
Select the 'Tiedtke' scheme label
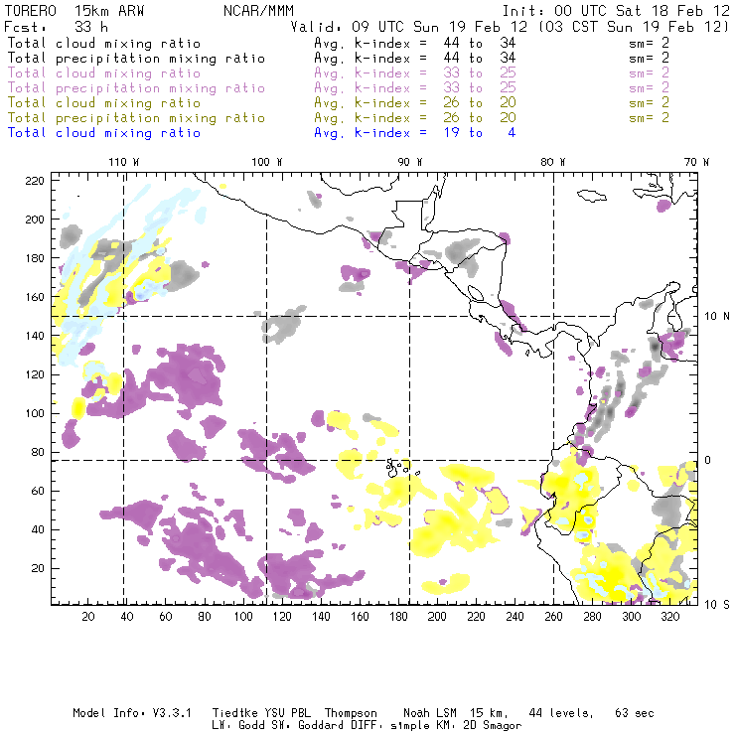tap(234, 713)
